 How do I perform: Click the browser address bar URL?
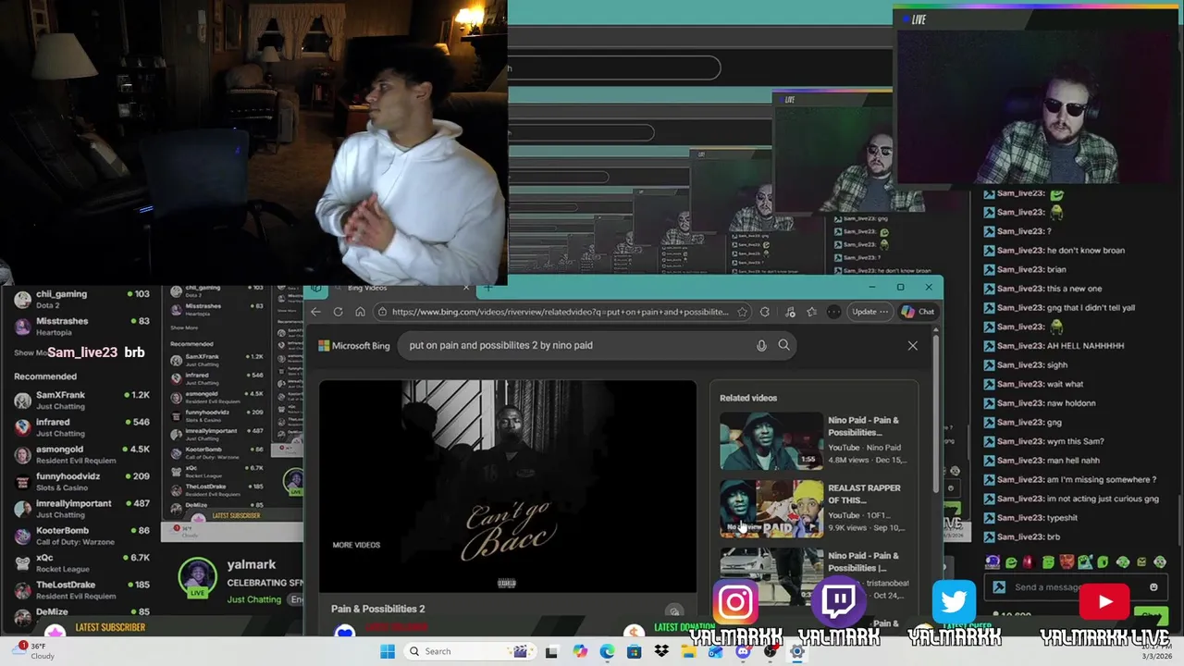point(560,312)
